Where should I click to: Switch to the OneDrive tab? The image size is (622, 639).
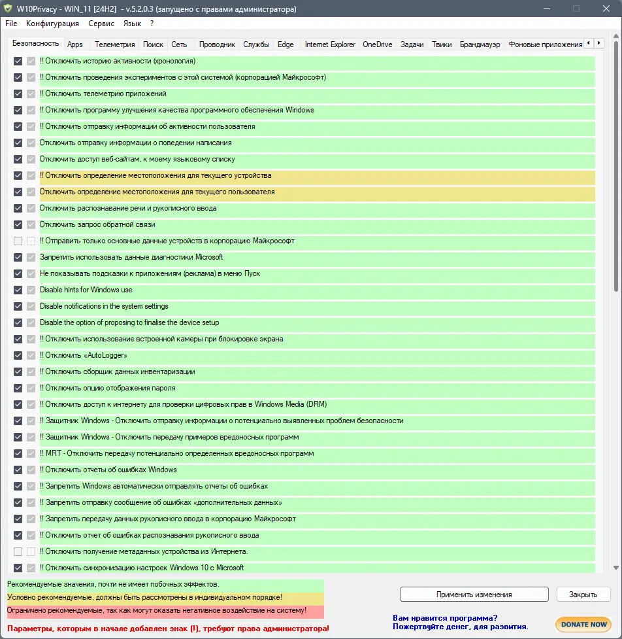[378, 44]
